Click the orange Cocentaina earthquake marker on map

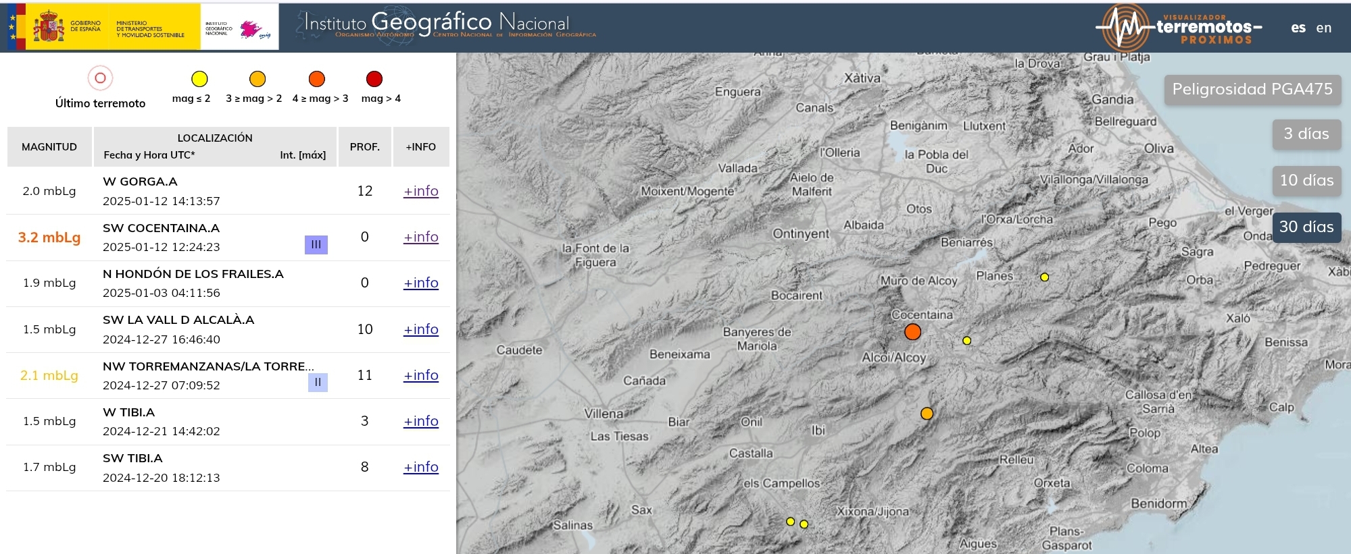pos(912,332)
